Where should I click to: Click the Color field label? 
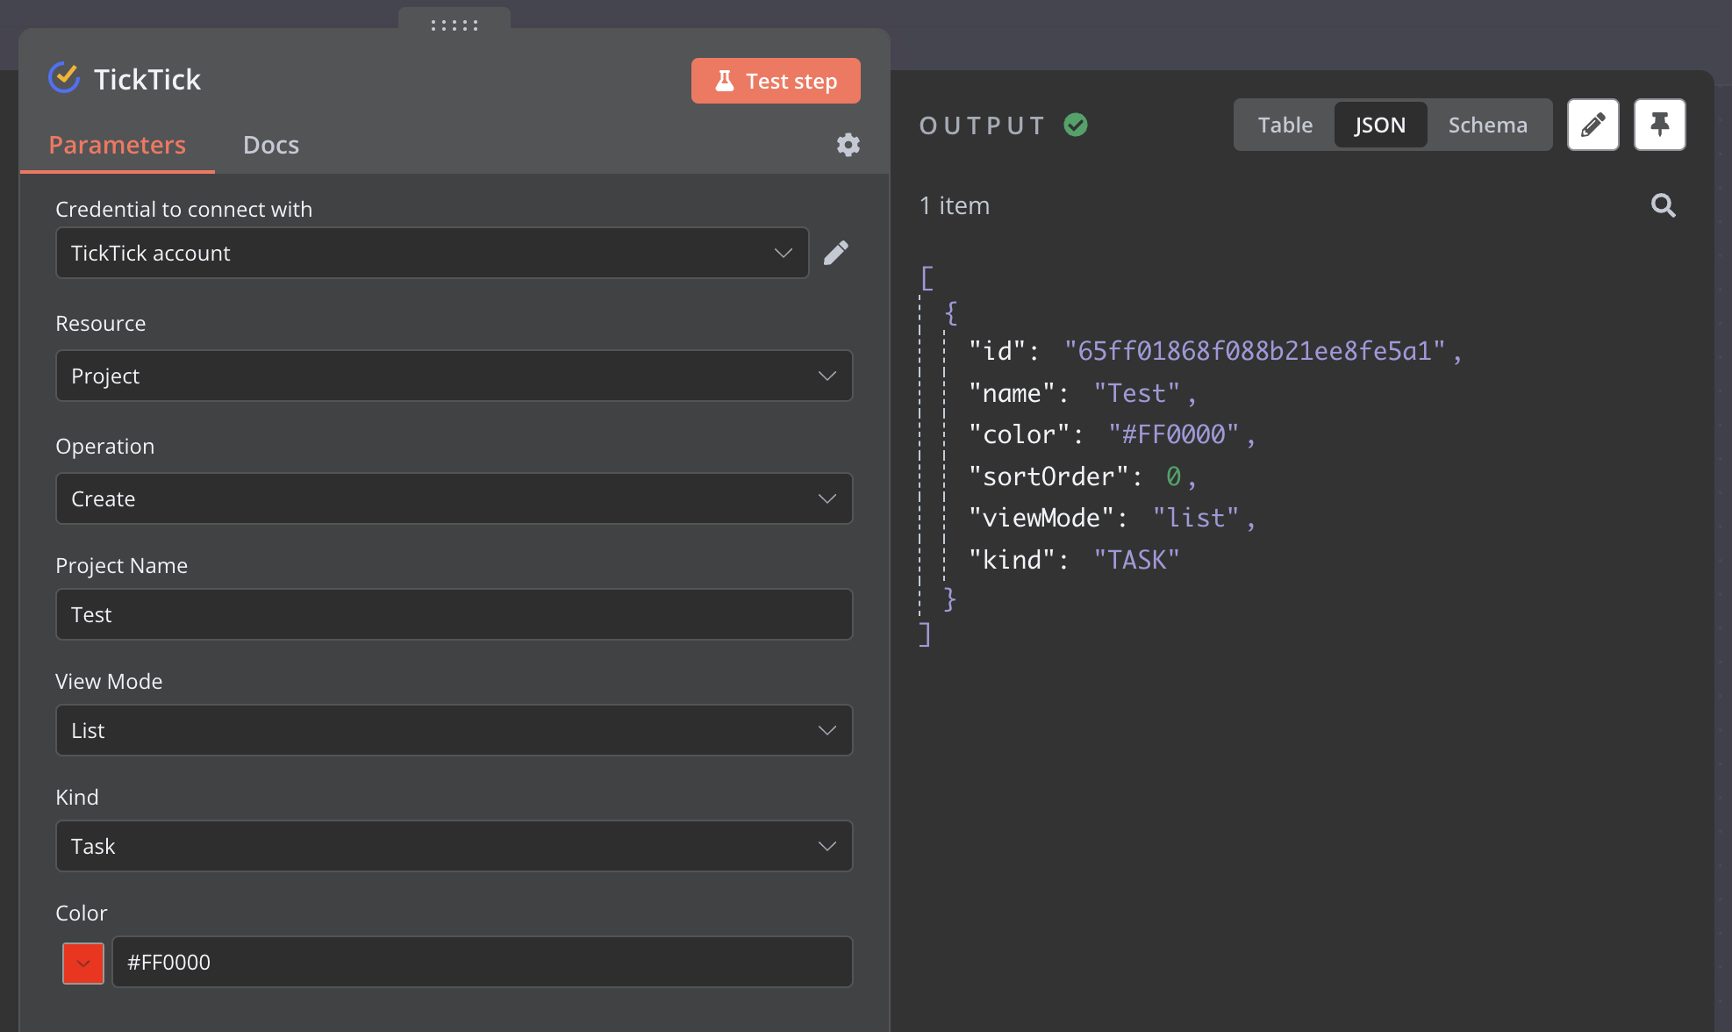(81, 913)
